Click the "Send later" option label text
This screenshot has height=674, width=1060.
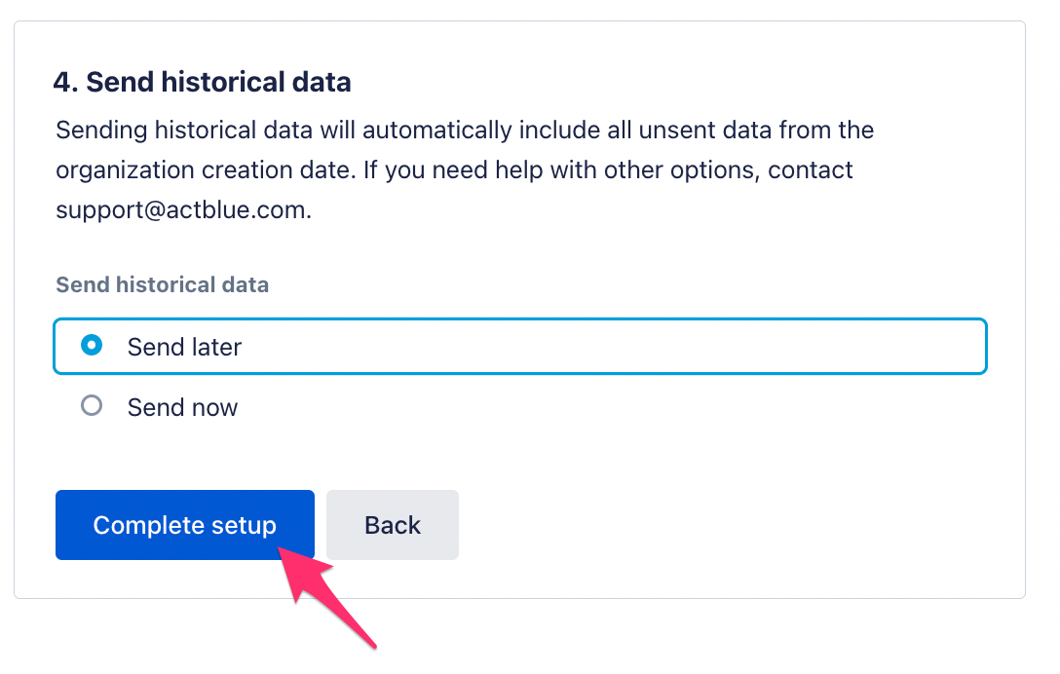point(184,347)
